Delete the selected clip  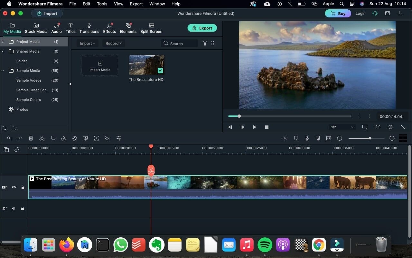click(x=31, y=138)
